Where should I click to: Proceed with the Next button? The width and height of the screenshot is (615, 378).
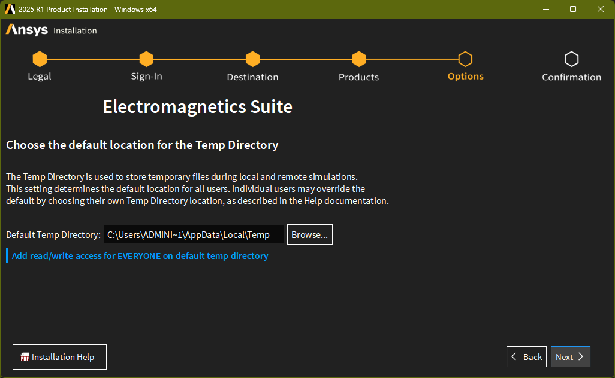point(570,357)
